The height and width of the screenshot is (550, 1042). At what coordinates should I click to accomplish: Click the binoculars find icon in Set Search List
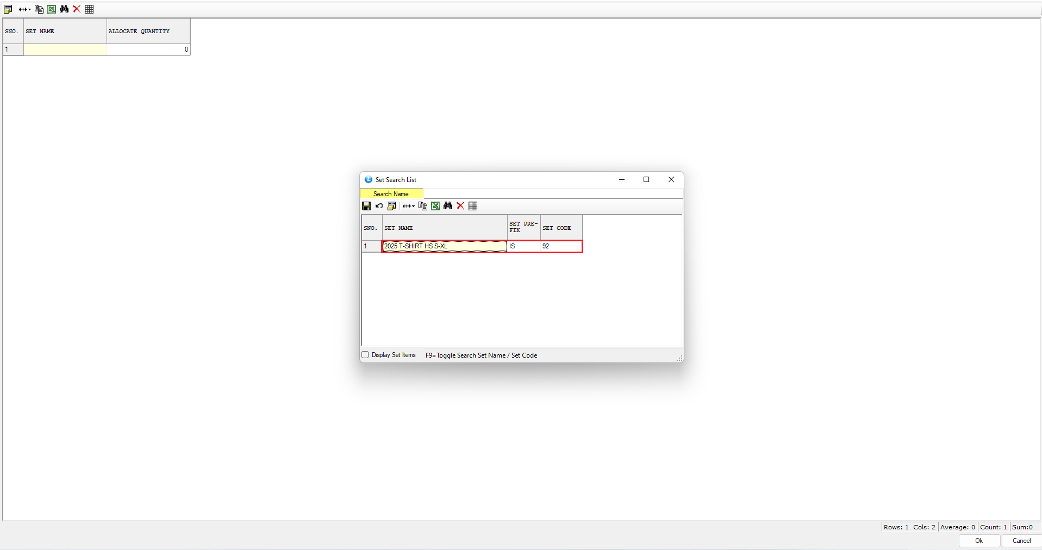click(x=448, y=206)
